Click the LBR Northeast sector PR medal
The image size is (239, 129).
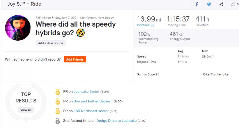coord(58,111)
